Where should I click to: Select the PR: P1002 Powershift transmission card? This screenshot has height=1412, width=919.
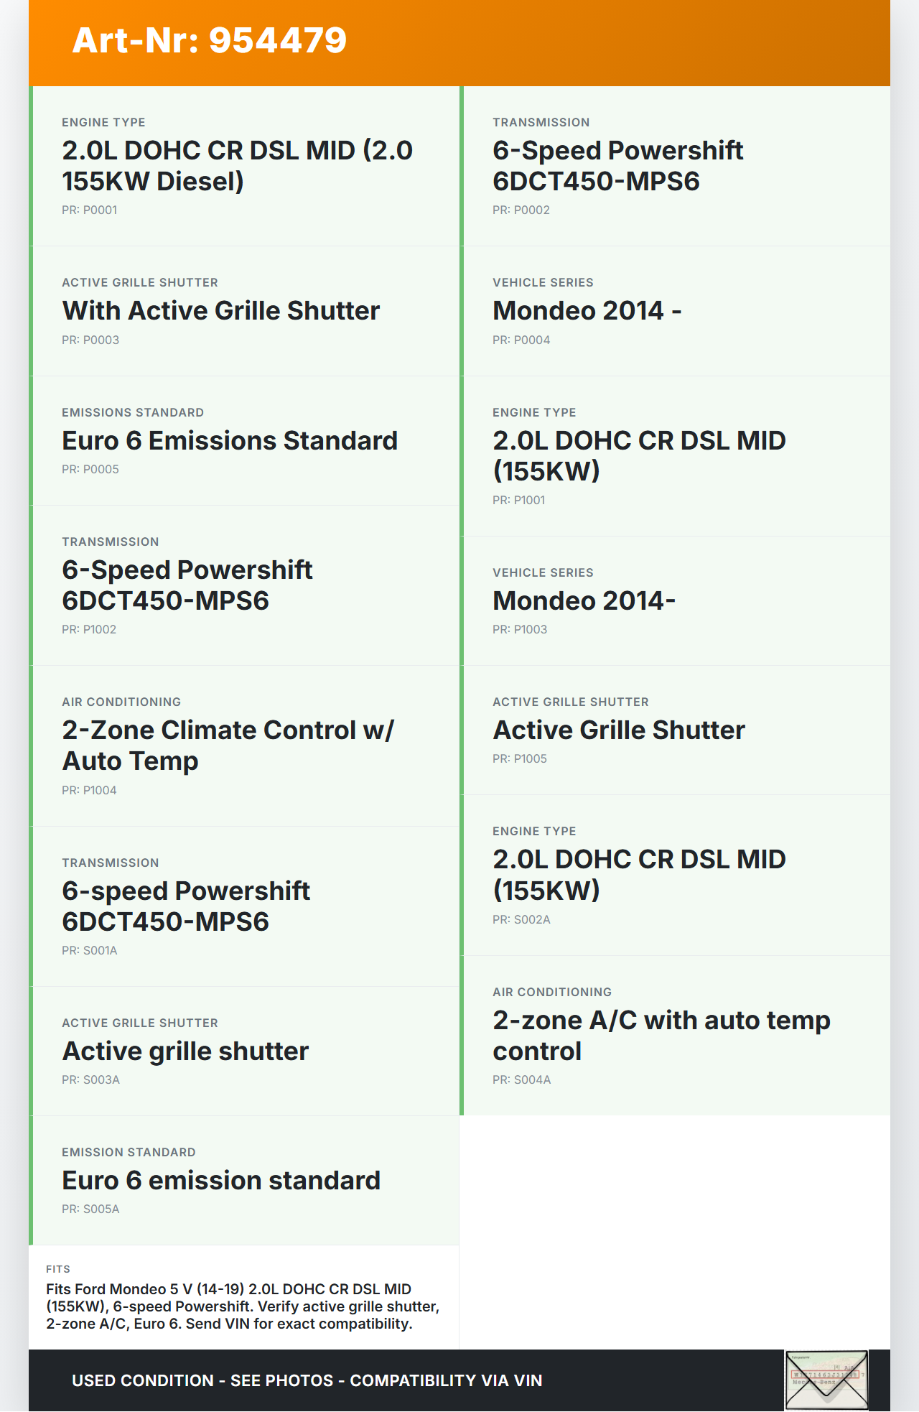[x=244, y=585]
